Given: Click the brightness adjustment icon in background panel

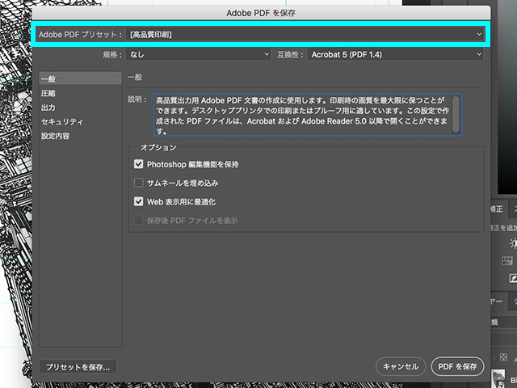Looking at the screenshot, I should [514, 243].
